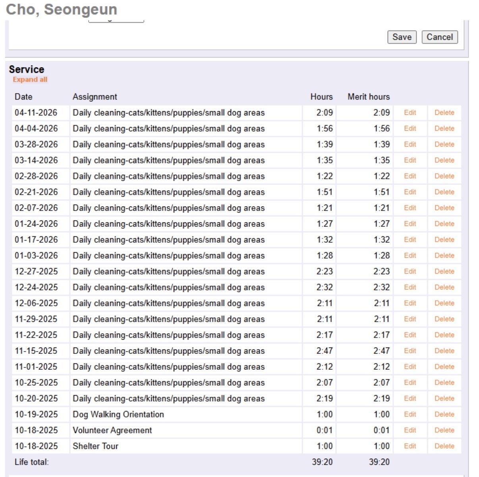
Task: Click the Save button
Action: tap(402, 37)
